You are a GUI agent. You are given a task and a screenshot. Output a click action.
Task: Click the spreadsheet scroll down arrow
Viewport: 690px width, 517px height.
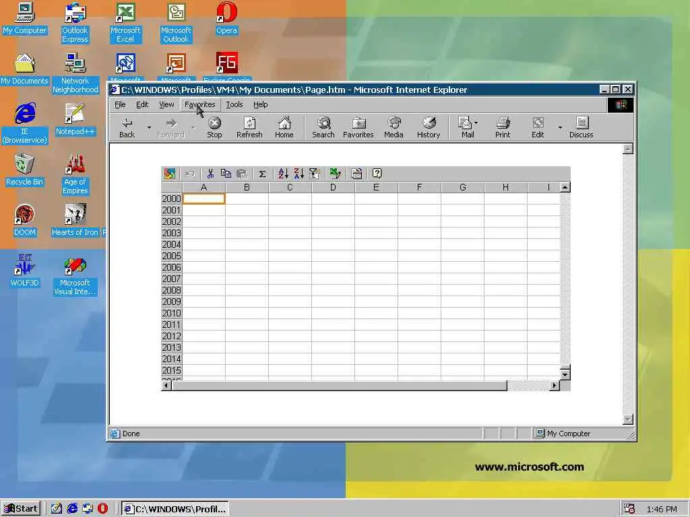pos(565,375)
